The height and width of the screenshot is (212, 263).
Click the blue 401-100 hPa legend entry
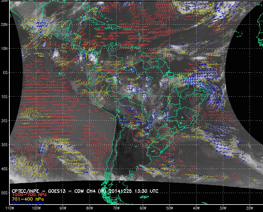(28, 203)
